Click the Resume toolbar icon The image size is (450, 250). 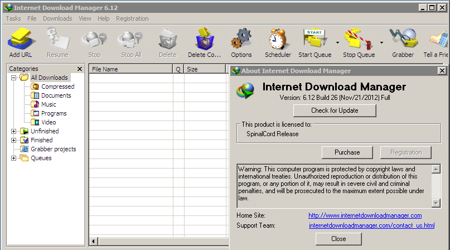click(58, 38)
